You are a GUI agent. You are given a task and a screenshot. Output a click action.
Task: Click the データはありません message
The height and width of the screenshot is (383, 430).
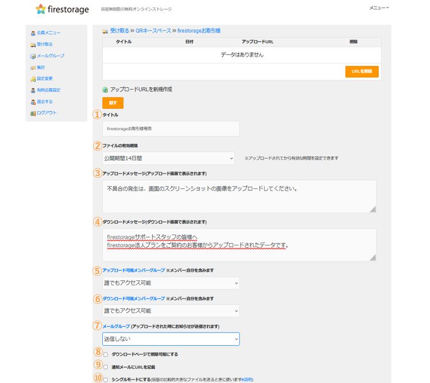tap(242, 55)
